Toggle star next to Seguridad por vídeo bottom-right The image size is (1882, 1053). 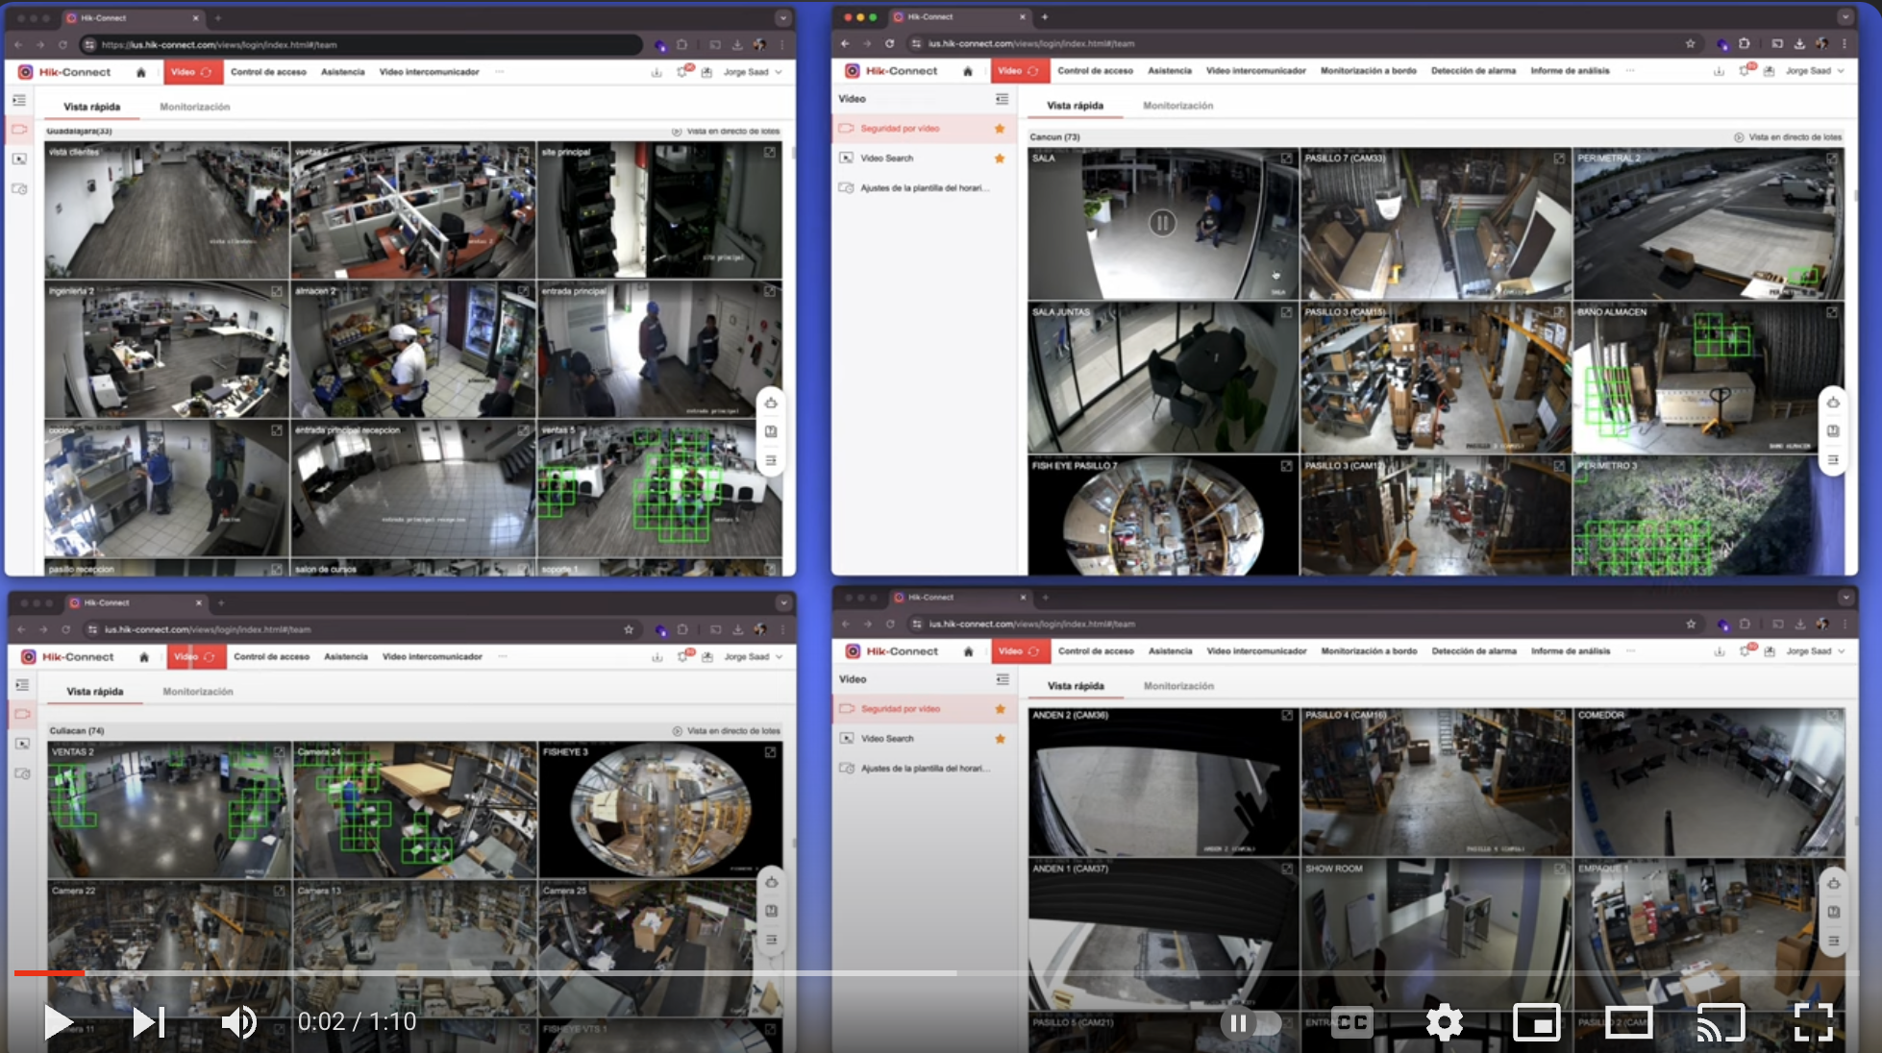[1001, 709]
